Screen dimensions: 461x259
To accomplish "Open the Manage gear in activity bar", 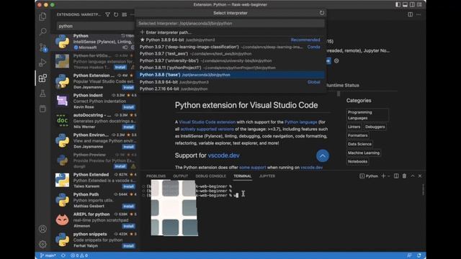I will pos(42,244).
